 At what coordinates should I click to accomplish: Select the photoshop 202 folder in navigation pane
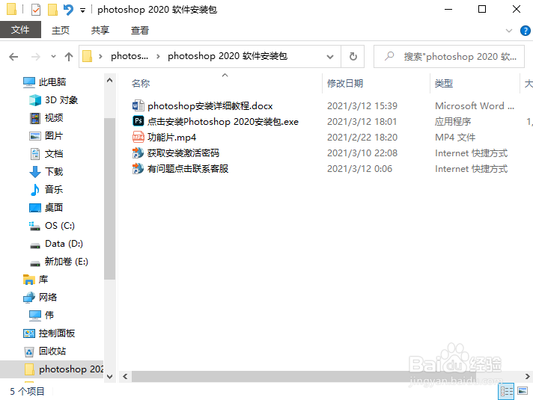(52, 369)
